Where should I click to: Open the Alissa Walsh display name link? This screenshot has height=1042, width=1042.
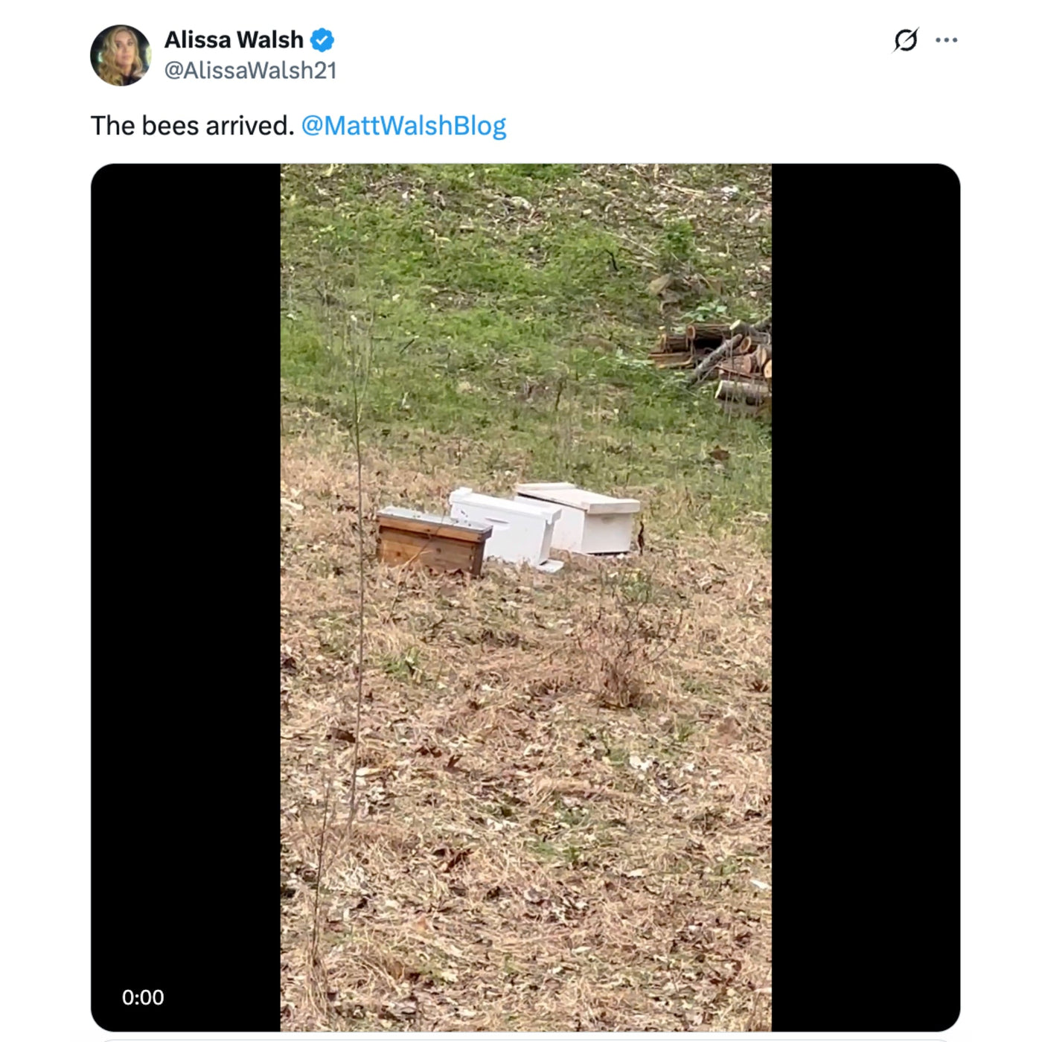tap(234, 39)
